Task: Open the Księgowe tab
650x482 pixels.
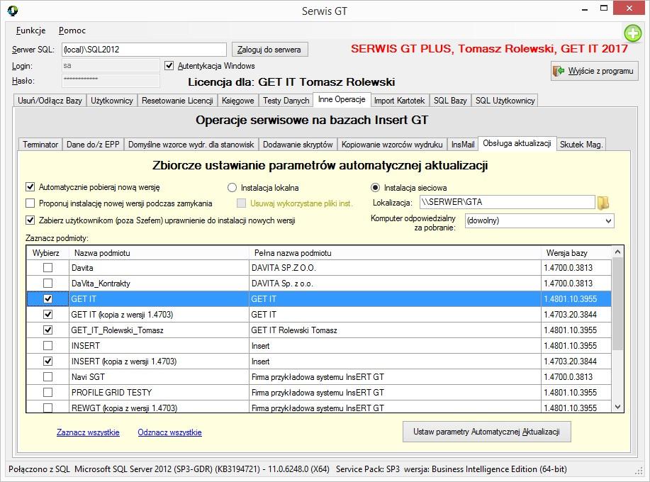Action: click(x=238, y=101)
